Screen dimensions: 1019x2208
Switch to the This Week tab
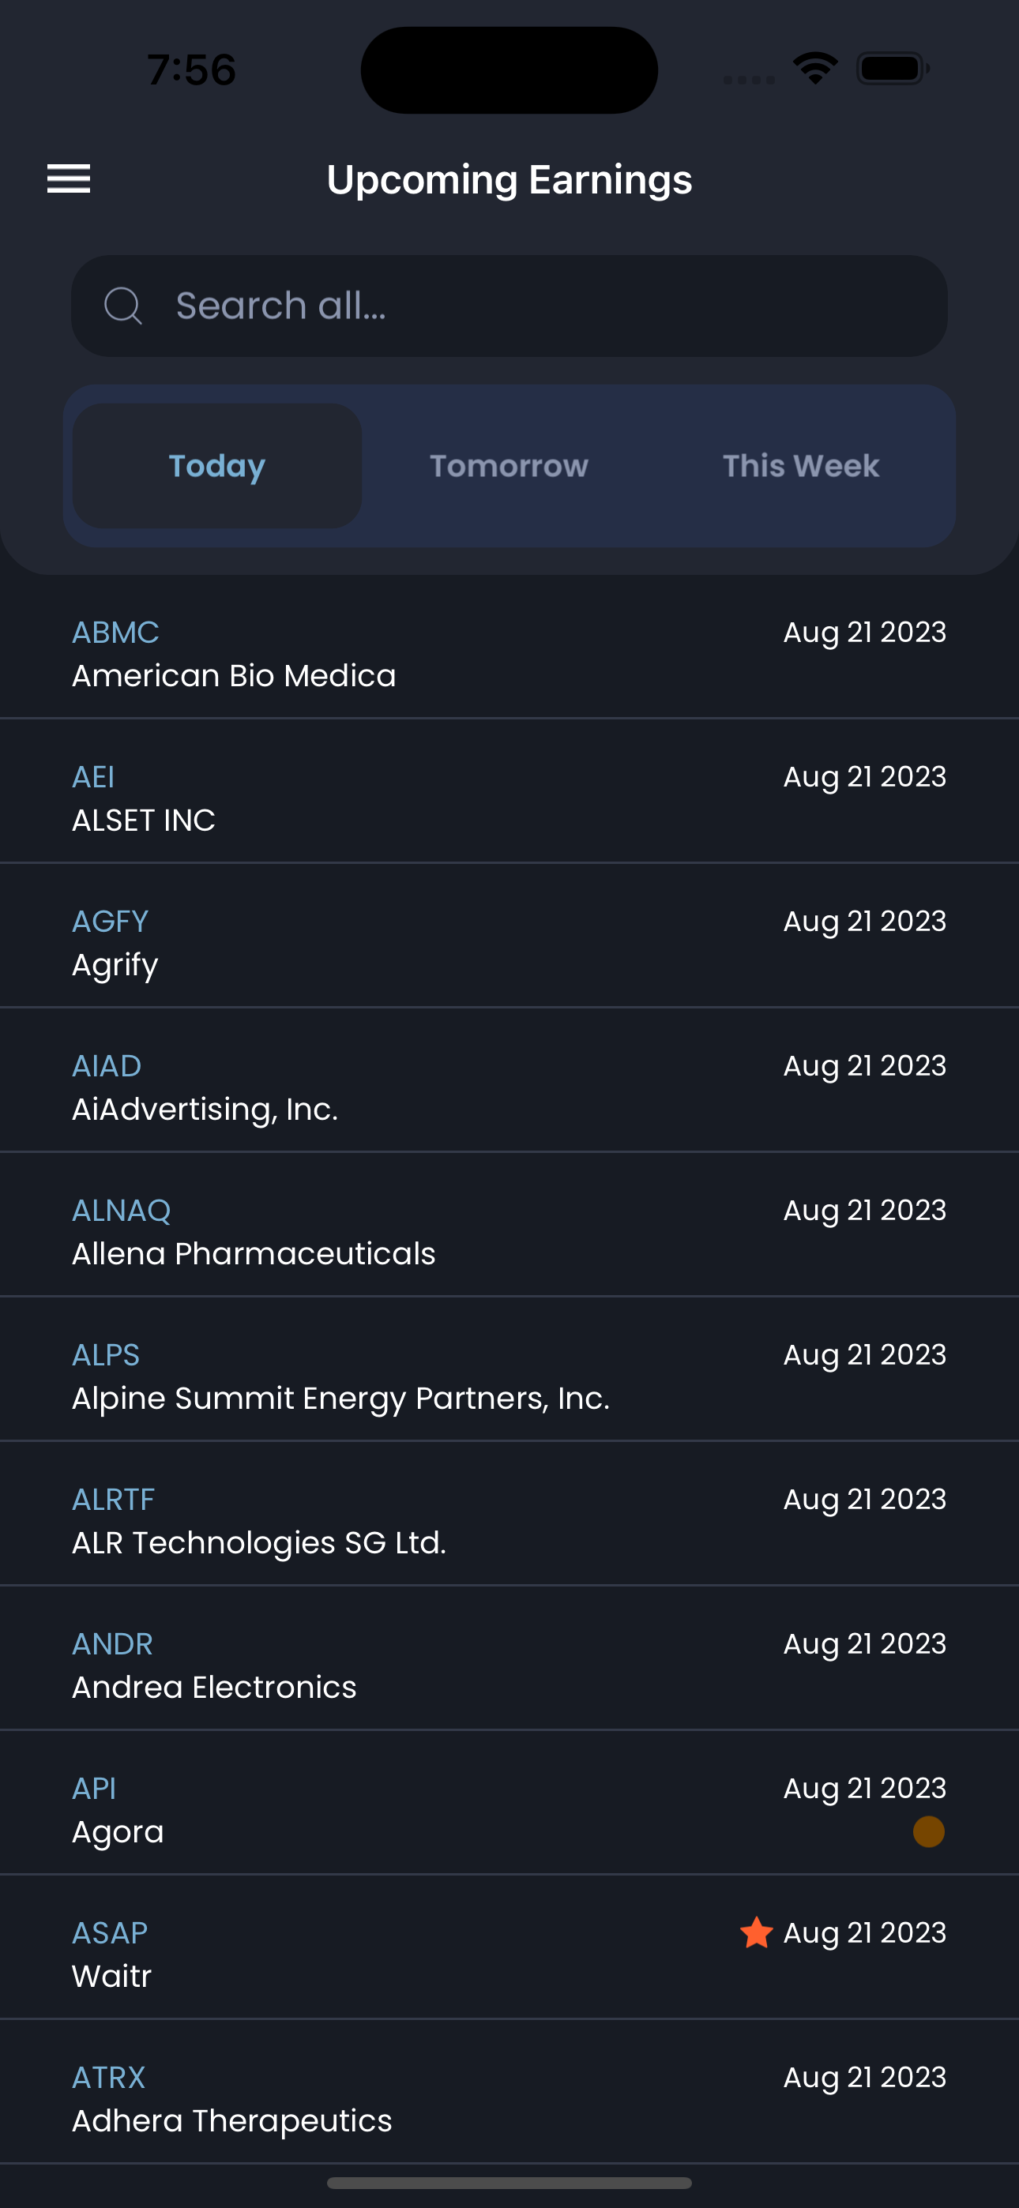[801, 466]
